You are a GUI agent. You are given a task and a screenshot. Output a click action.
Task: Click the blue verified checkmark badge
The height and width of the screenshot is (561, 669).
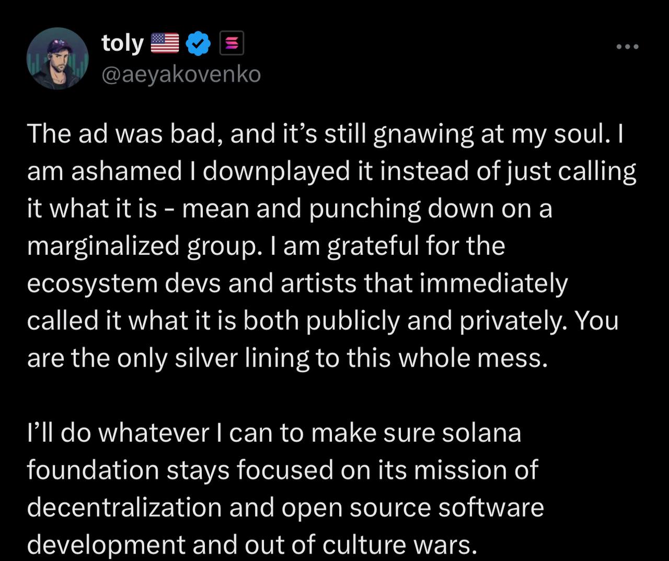click(199, 43)
